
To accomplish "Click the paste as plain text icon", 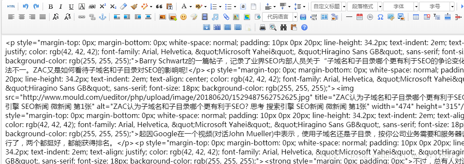I will [170, 7].
